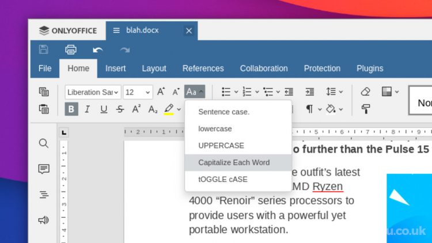Choose tOGGLE cASE option
This screenshot has height=243, width=432.
pyautogui.click(x=238, y=179)
